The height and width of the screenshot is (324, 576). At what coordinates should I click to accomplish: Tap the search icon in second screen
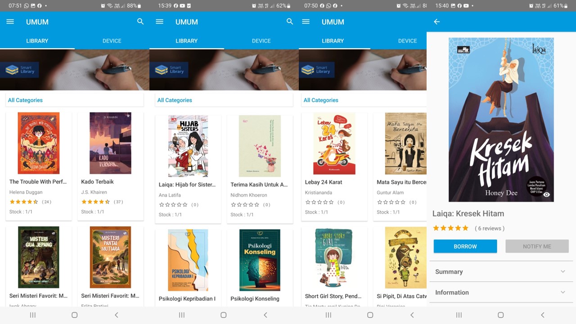point(290,22)
